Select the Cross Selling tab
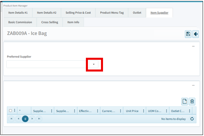The height and width of the screenshot is (136, 204). tap(50, 22)
